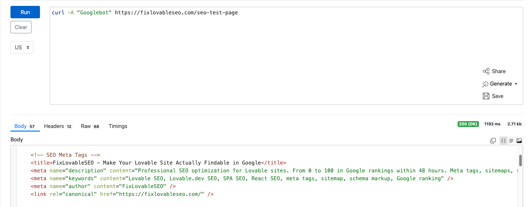The width and height of the screenshot is (531, 207).
Task: Expand the Generate menu arrow
Action: pos(516,84)
